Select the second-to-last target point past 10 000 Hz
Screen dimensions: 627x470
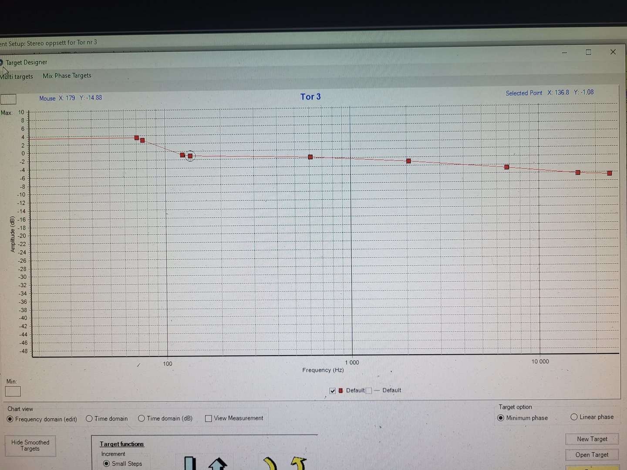(578, 173)
